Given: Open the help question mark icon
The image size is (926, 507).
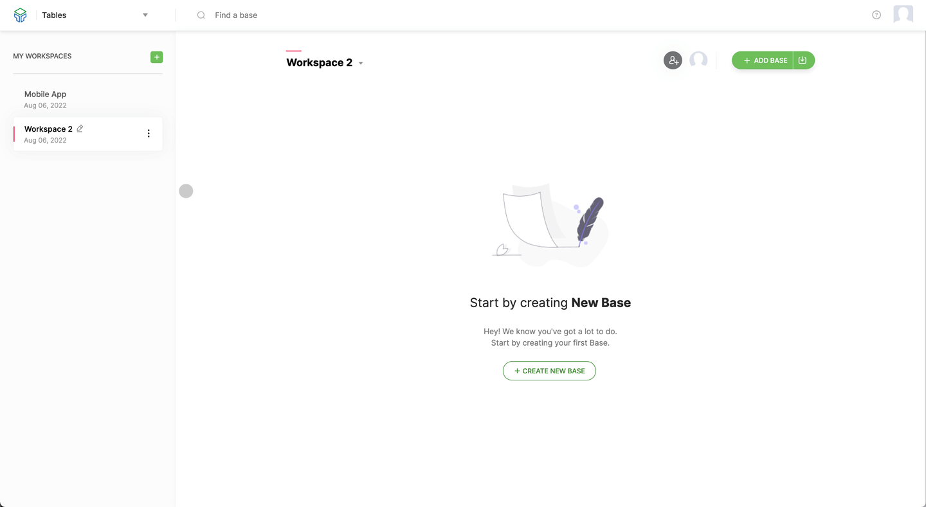Looking at the screenshot, I should pos(876,15).
